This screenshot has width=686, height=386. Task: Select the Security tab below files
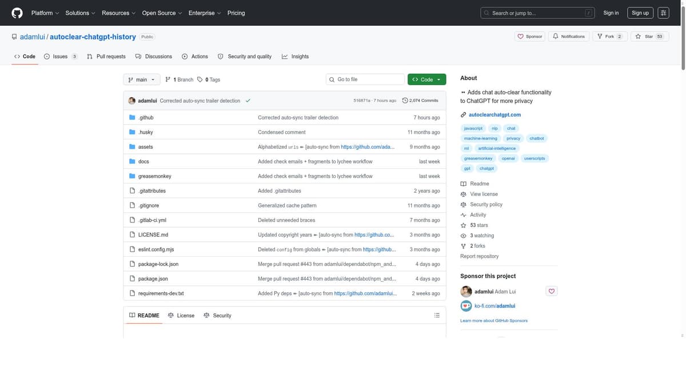click(217, 315)
